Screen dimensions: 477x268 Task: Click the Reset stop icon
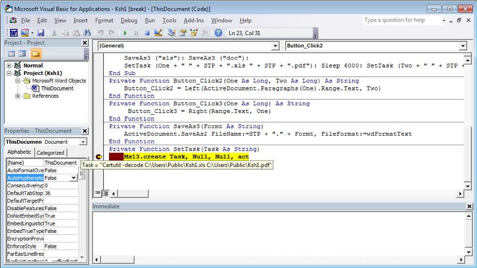(147, 33)
